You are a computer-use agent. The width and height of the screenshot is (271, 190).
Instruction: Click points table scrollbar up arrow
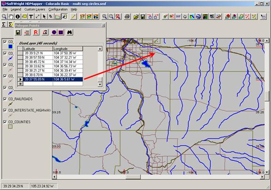pyautogui.click(x=100, y=49)
